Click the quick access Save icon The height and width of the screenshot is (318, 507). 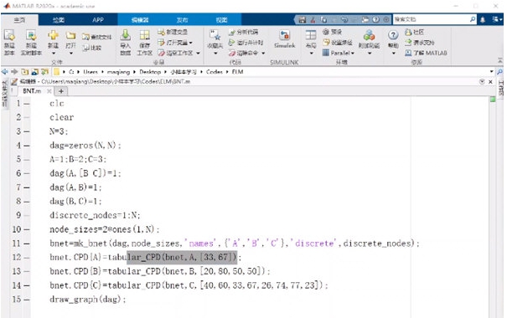303,20
